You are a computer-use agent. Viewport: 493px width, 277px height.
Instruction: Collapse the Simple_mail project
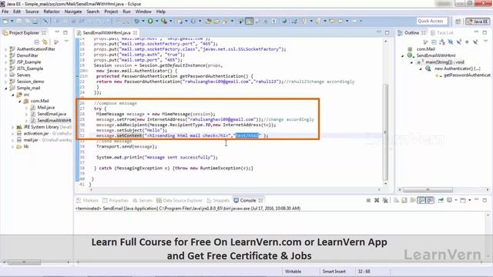pyautogui.click(x=5, y=88)
